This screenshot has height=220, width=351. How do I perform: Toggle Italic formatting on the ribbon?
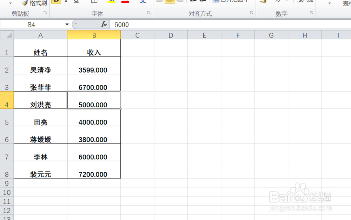click(x=66, y=1)
